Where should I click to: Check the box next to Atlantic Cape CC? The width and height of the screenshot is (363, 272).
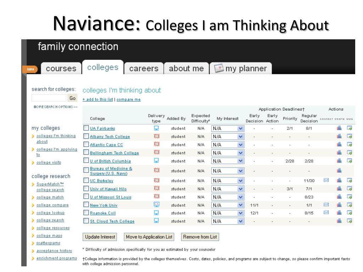[86, 144]
